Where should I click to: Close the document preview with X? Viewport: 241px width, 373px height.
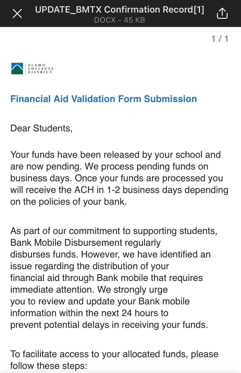pos(17,13)
